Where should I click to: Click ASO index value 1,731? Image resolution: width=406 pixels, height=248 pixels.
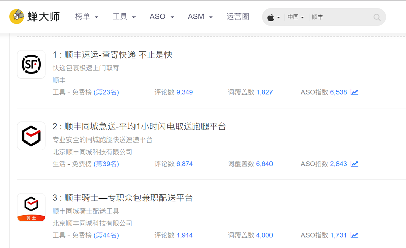pos(339,235)
